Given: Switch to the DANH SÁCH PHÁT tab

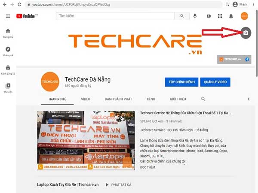Looking at the screenshot, I should click(118, 99).
